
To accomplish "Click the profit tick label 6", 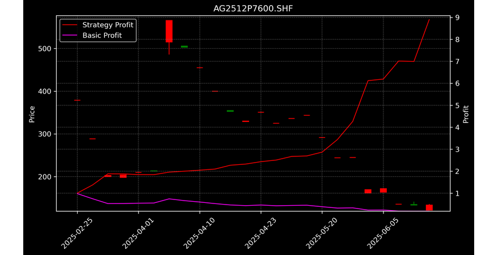I will point(457,83).
